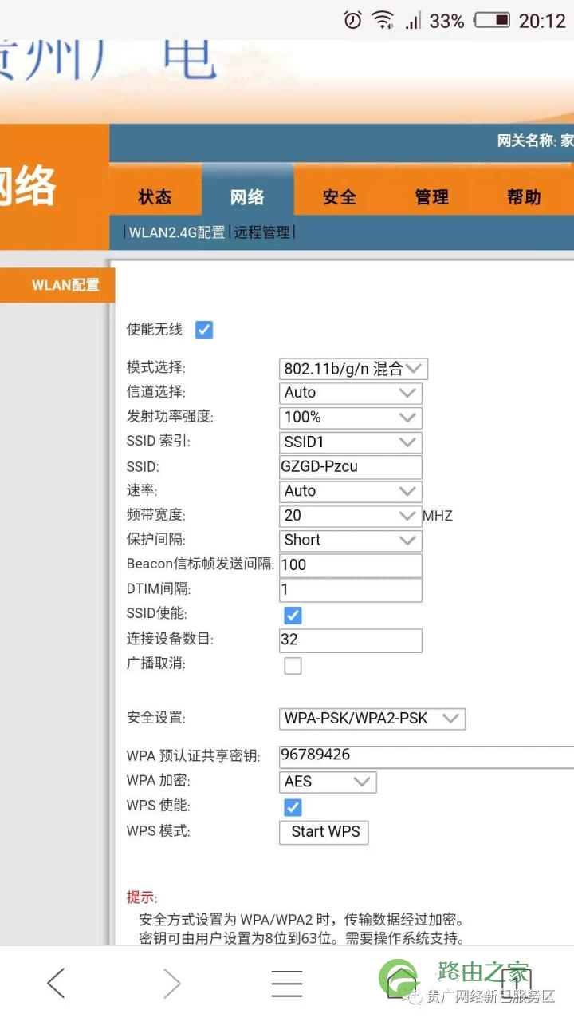Check the 广播取消 checkbox

(293, 665)
